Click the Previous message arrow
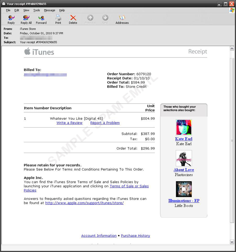The width and height of the screenshot is (236, 252). (90, 19)
